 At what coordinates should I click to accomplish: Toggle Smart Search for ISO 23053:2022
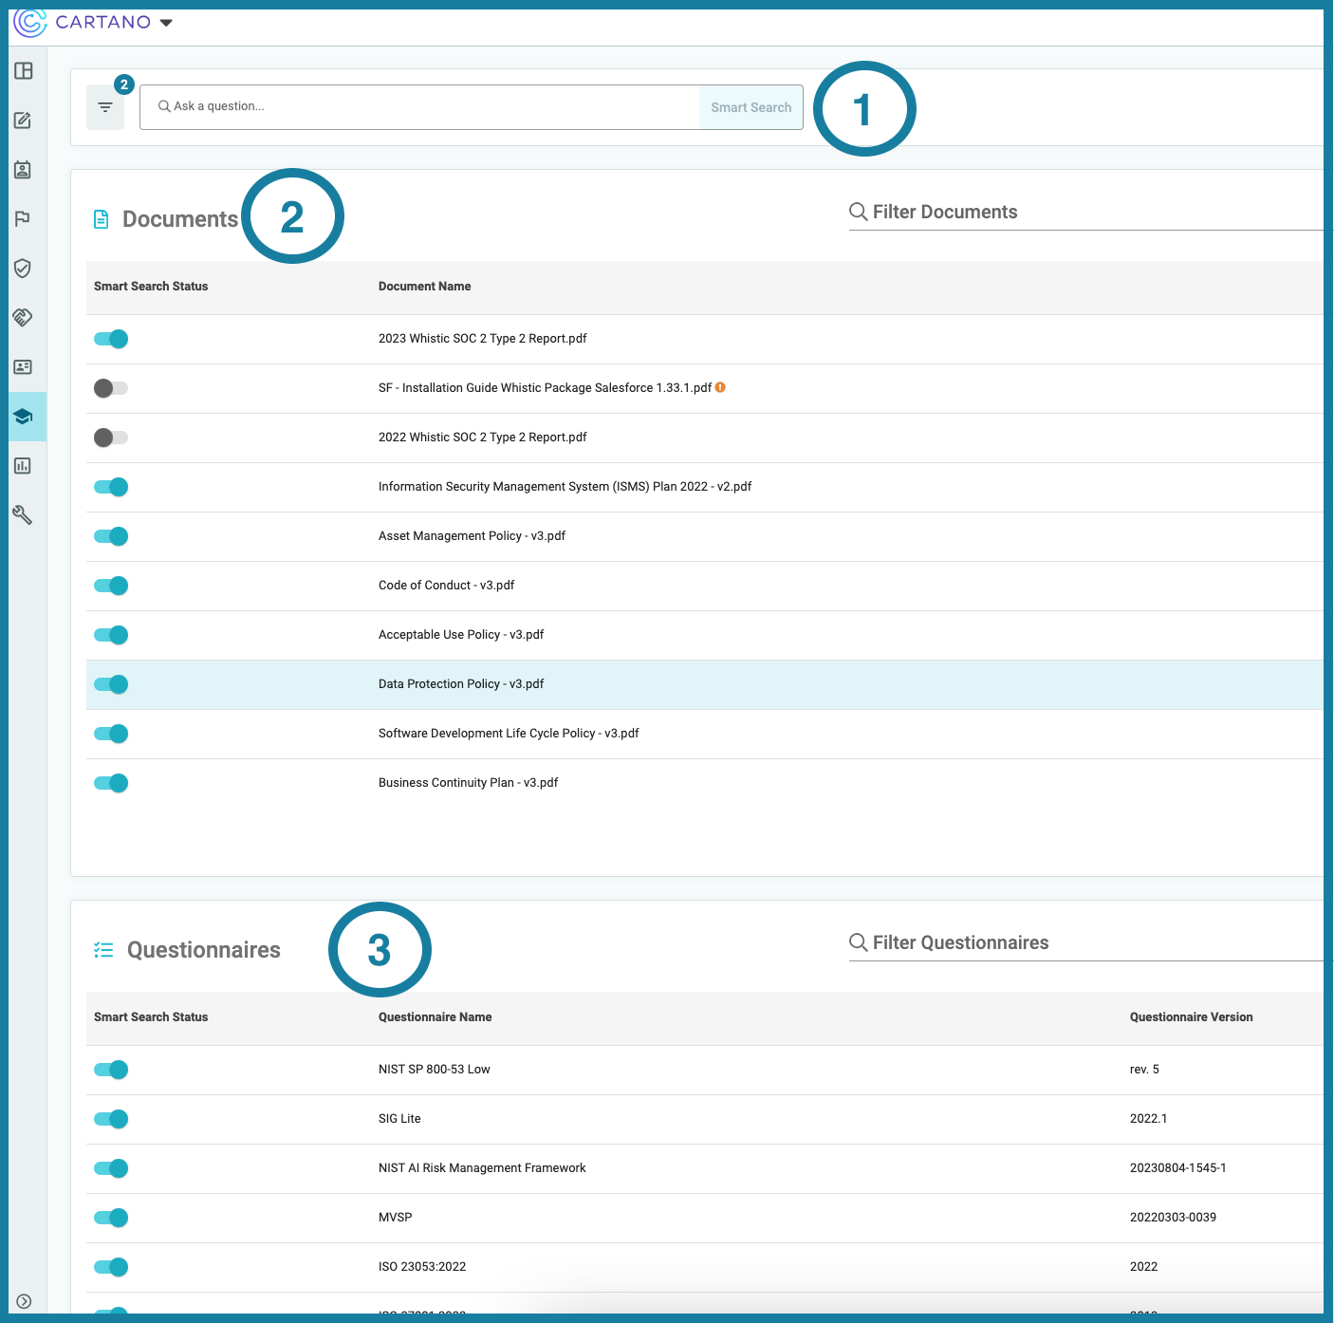[111, 1267]
